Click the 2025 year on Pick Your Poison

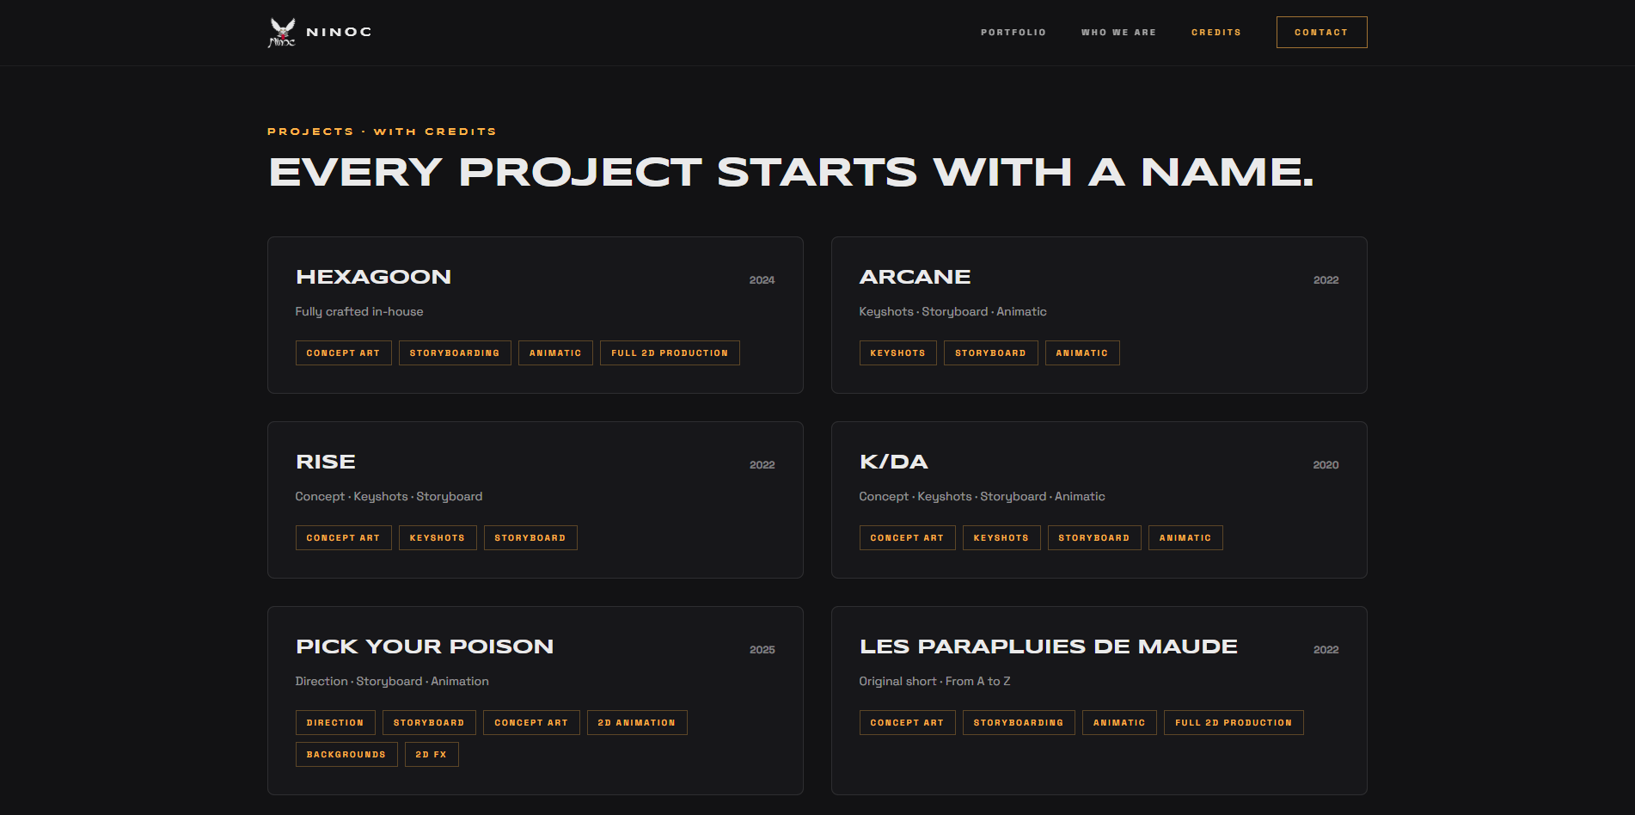(762, 650)
